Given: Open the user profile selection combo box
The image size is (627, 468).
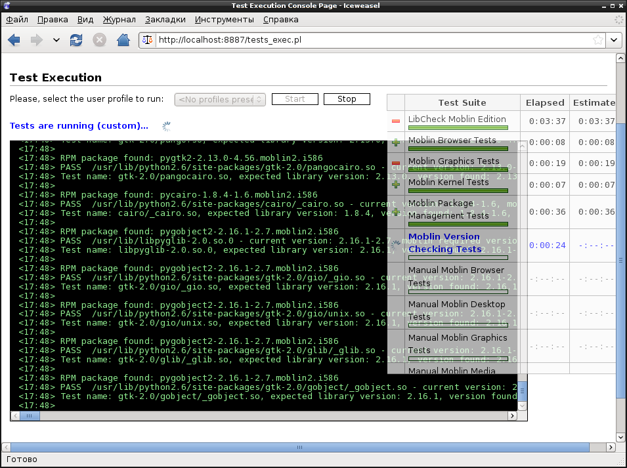Looking at the screenshot, I should (x=220, y=100).
